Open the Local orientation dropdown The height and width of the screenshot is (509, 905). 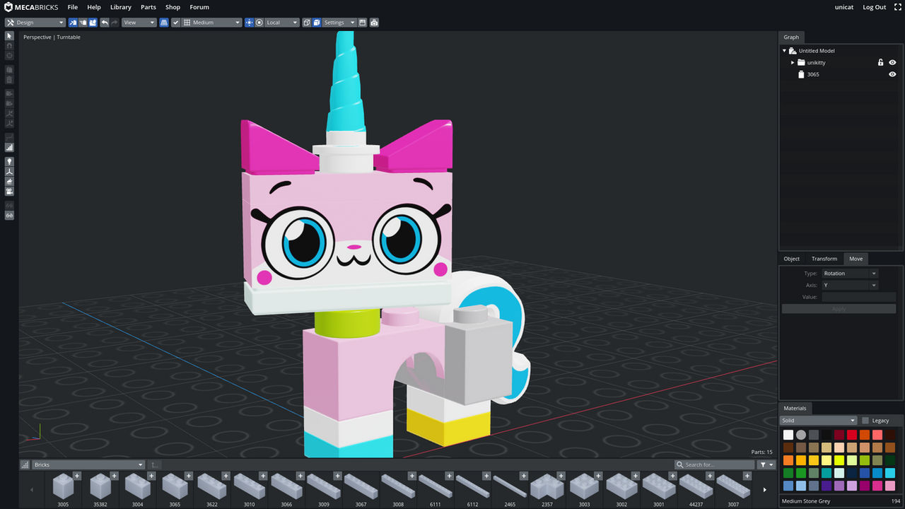point(282,23)
